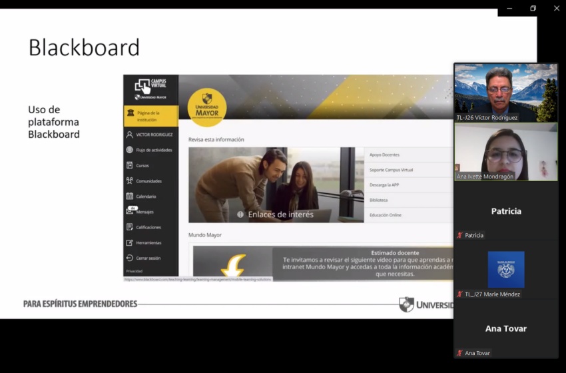The height and width of the screenshot is (373, 566).
Task: Open Página de la institución icon
Action: click(x=131, y=113)
